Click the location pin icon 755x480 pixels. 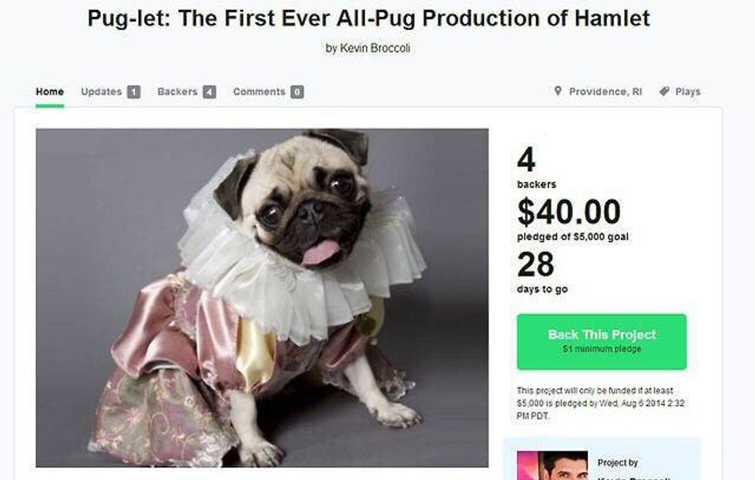click(558, 91)
